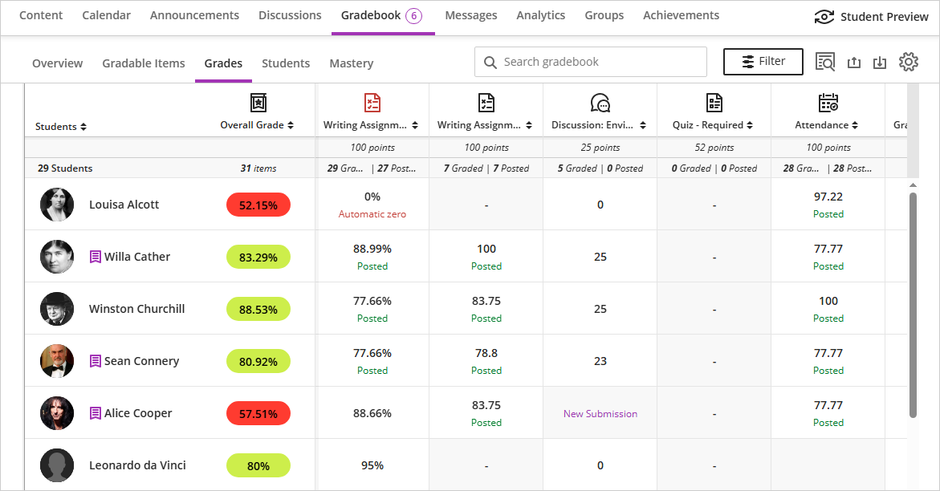940x491 pixels.
Task: Click the gradebook settings gear icon
Action: click(x=908, y=62)
